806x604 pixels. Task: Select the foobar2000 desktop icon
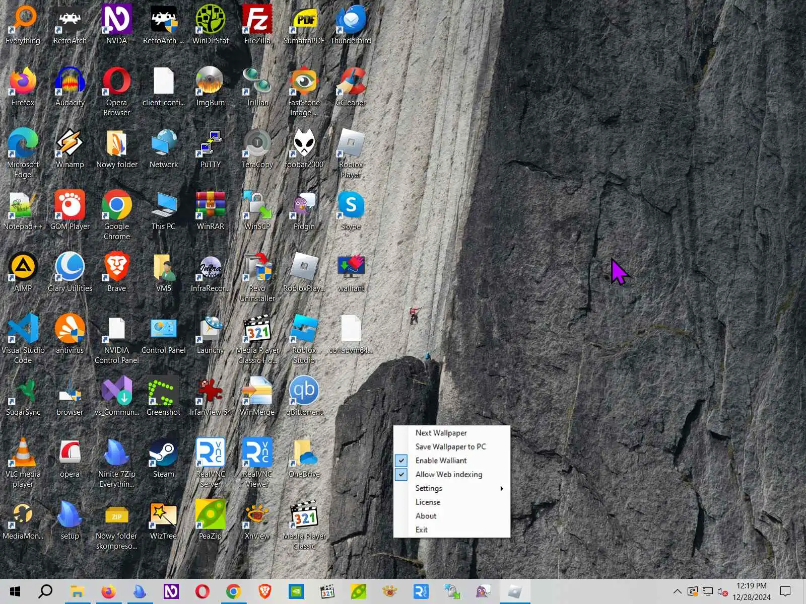[304, 148]
